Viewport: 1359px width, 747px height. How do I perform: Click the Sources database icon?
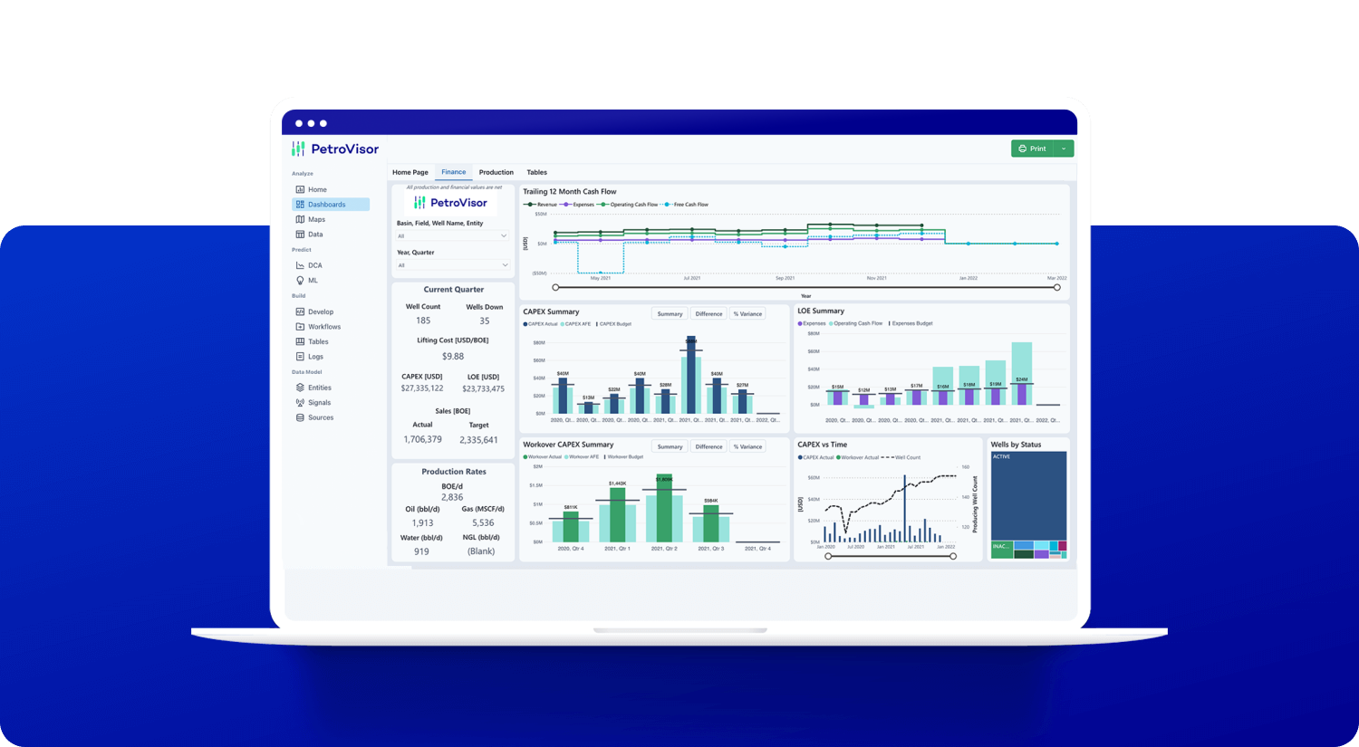(300, 417)
